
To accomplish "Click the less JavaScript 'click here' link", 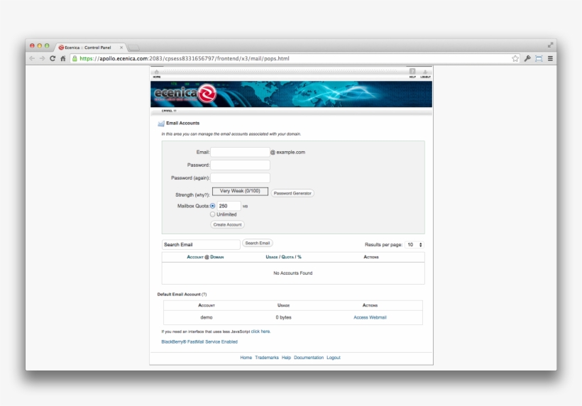I will click(260, 331).
